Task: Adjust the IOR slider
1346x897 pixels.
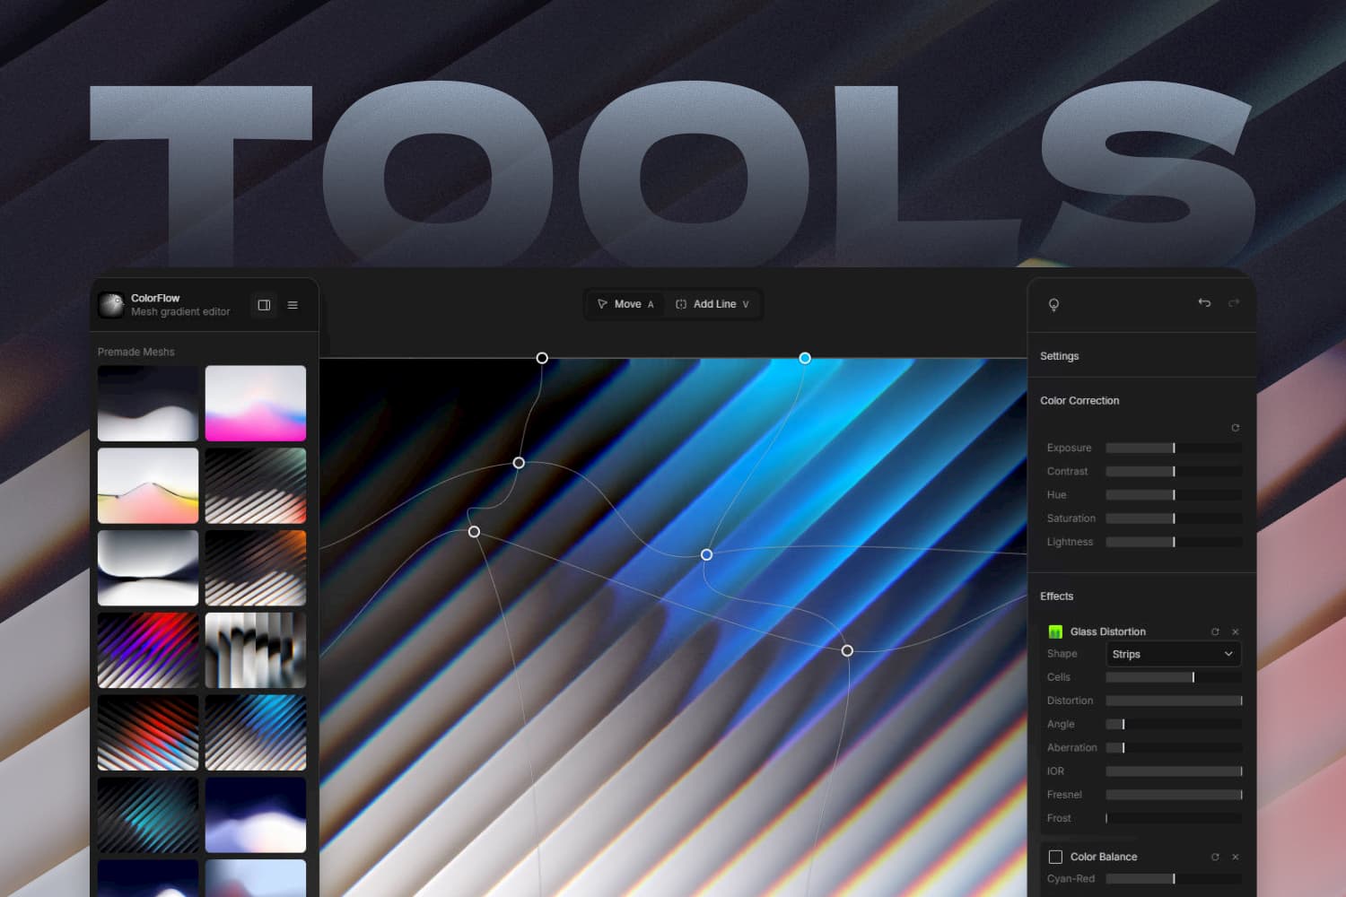Action: [1174, 771]
